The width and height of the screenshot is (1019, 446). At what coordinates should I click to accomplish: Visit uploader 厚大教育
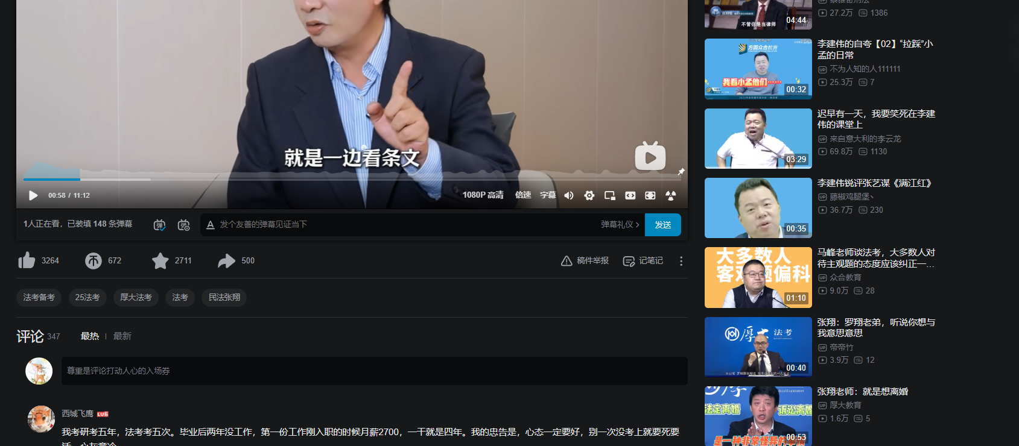(x=845, y=405)
